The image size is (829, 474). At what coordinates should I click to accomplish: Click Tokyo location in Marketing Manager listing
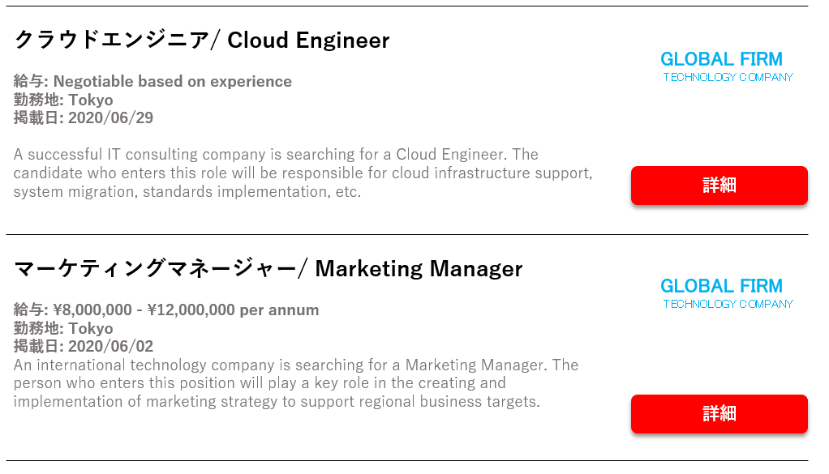pyautogui.click(x=90, y=328)
